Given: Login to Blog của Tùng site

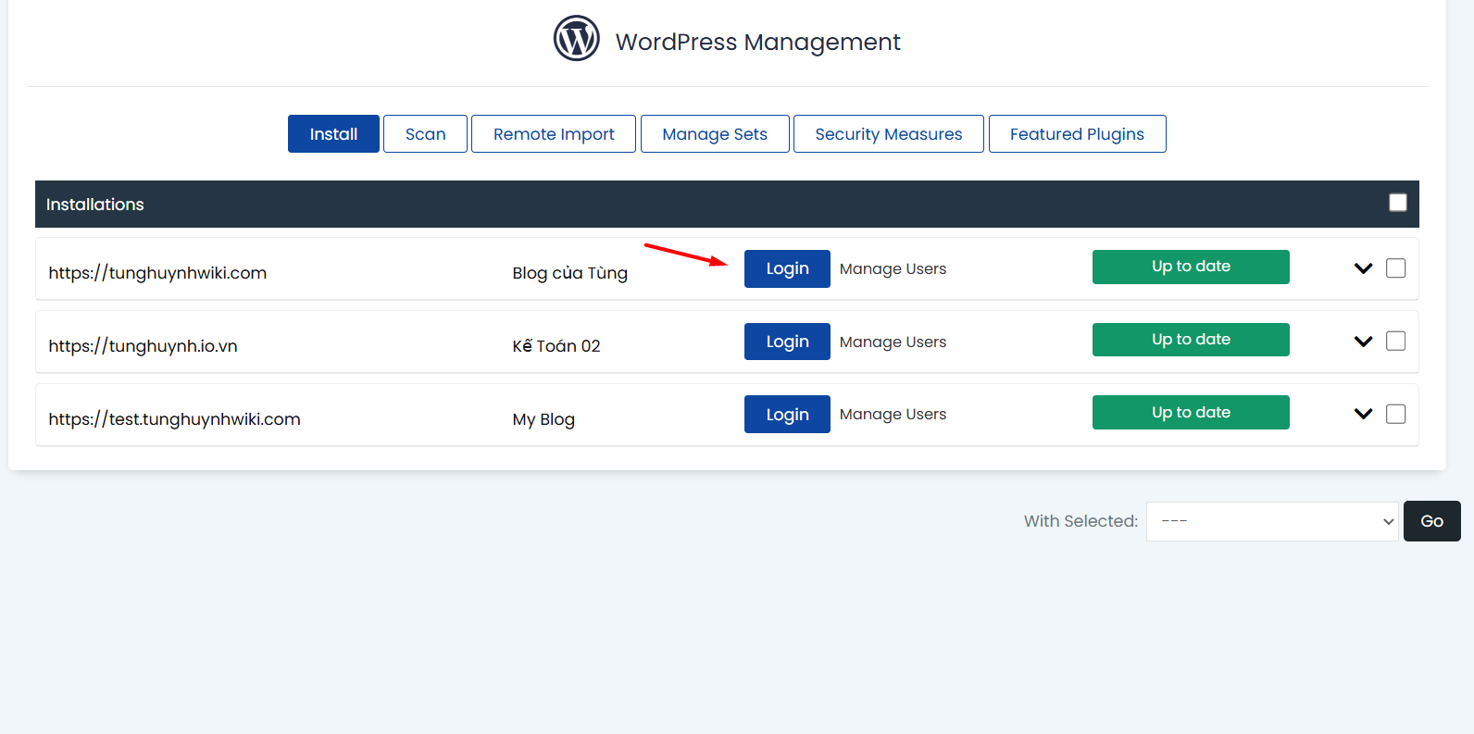Looking at the screenshot, I should click(x=787, y=268).
